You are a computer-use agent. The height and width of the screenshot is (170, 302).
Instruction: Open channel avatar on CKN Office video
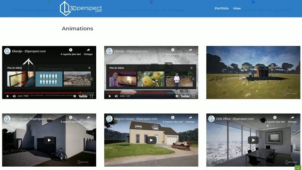click(x=211, y=119)
